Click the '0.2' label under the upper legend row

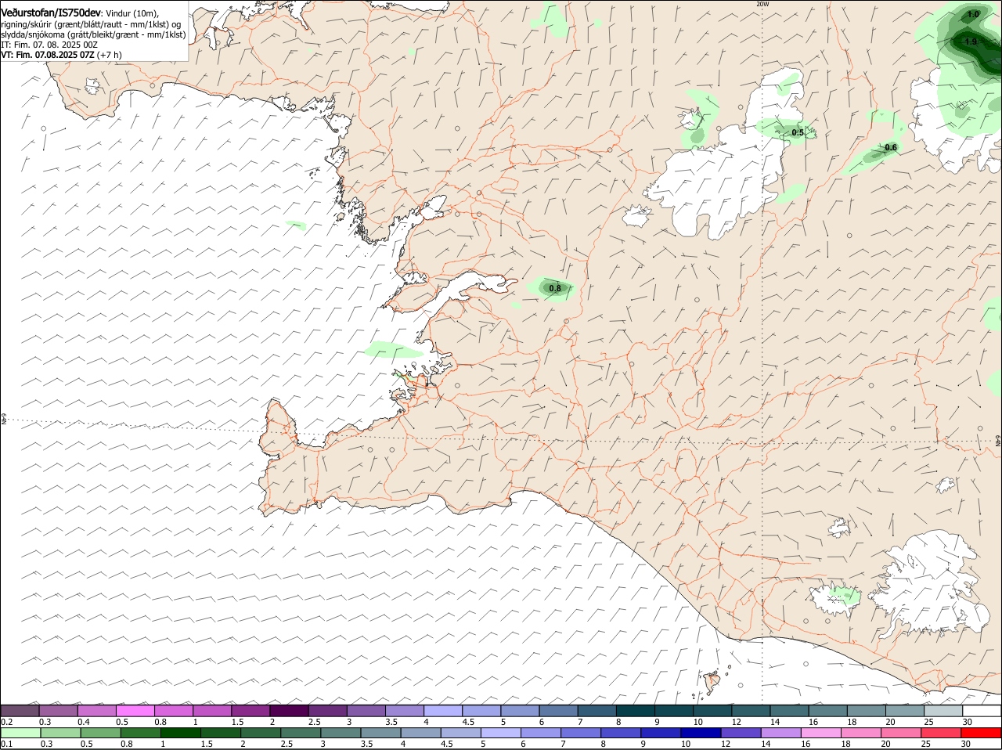point(7,721)
